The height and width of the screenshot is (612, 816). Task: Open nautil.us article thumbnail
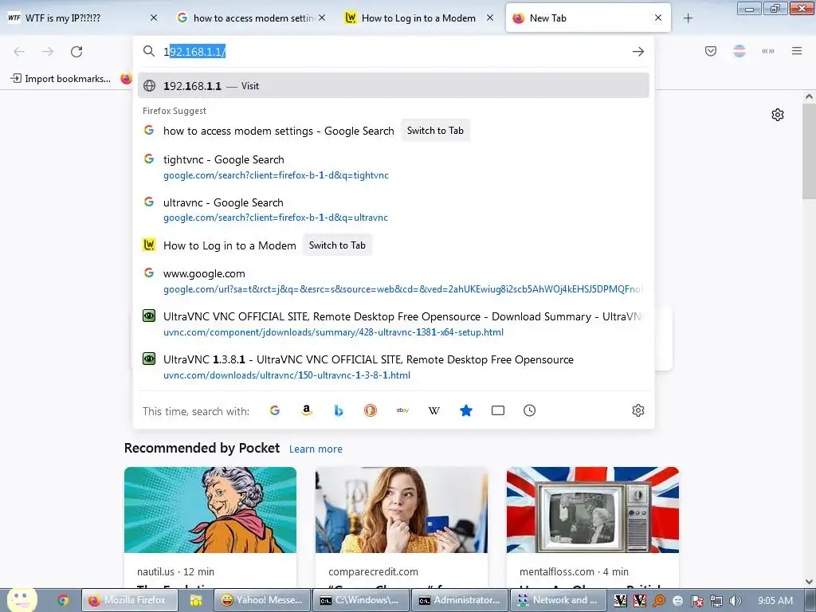210,509
